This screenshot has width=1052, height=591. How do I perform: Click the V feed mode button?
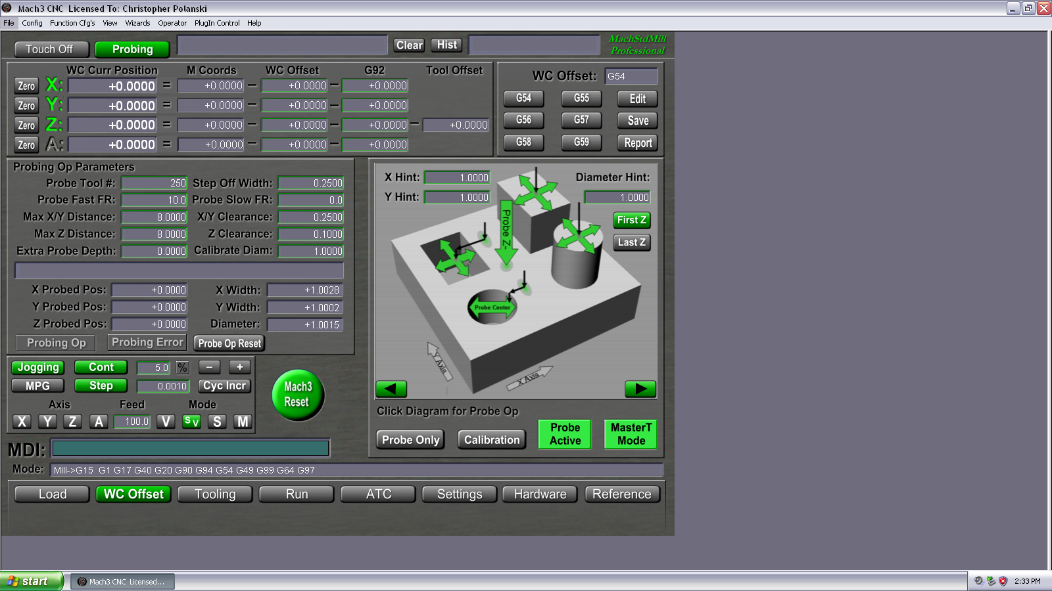(x=166, y=422)
